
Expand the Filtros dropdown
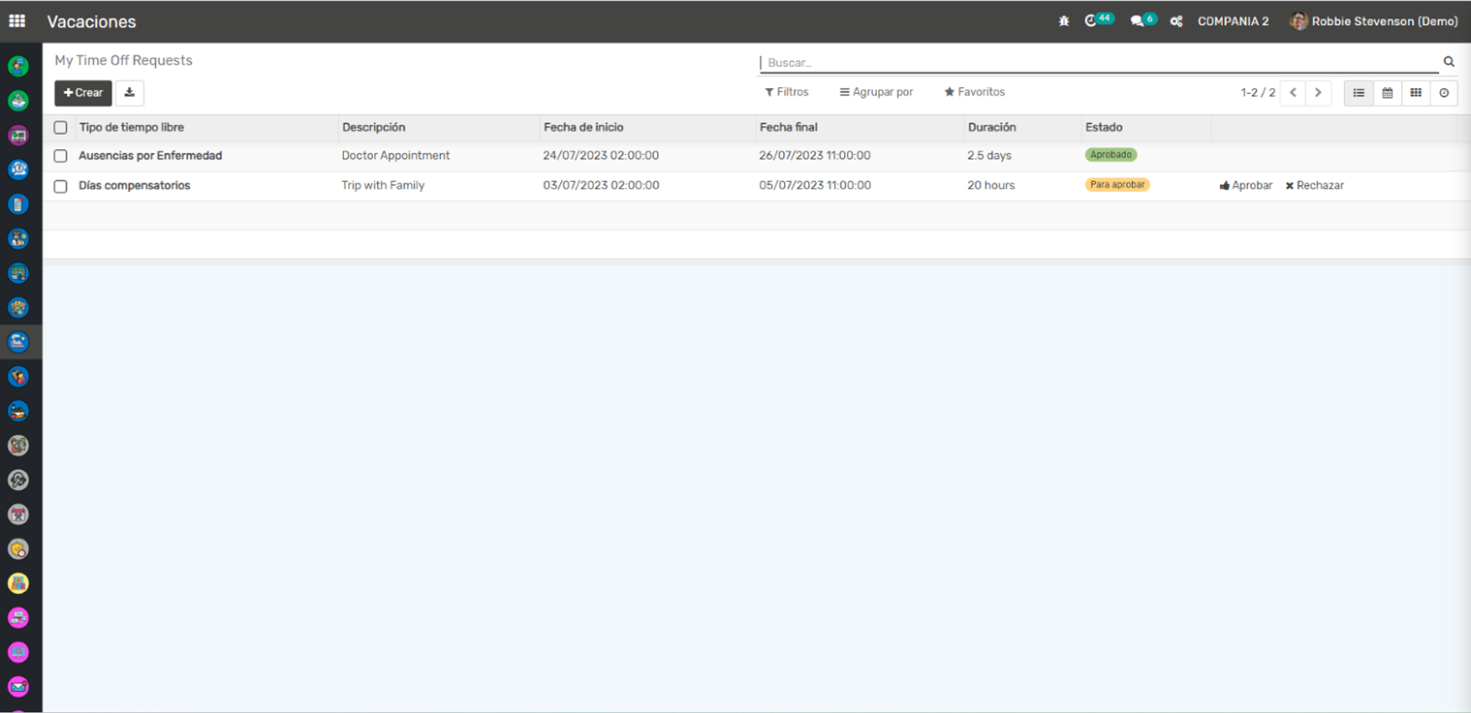786,92
